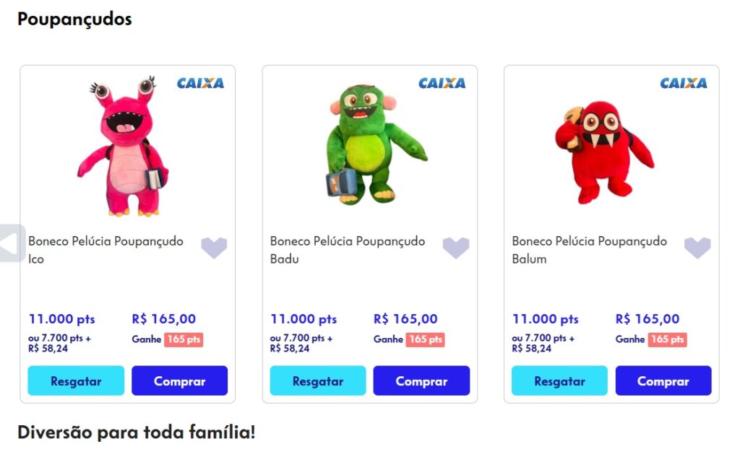
Task: Buy Poupançudo Badu with Comprar
Action: pyautogui.click(x=421, y=381)
